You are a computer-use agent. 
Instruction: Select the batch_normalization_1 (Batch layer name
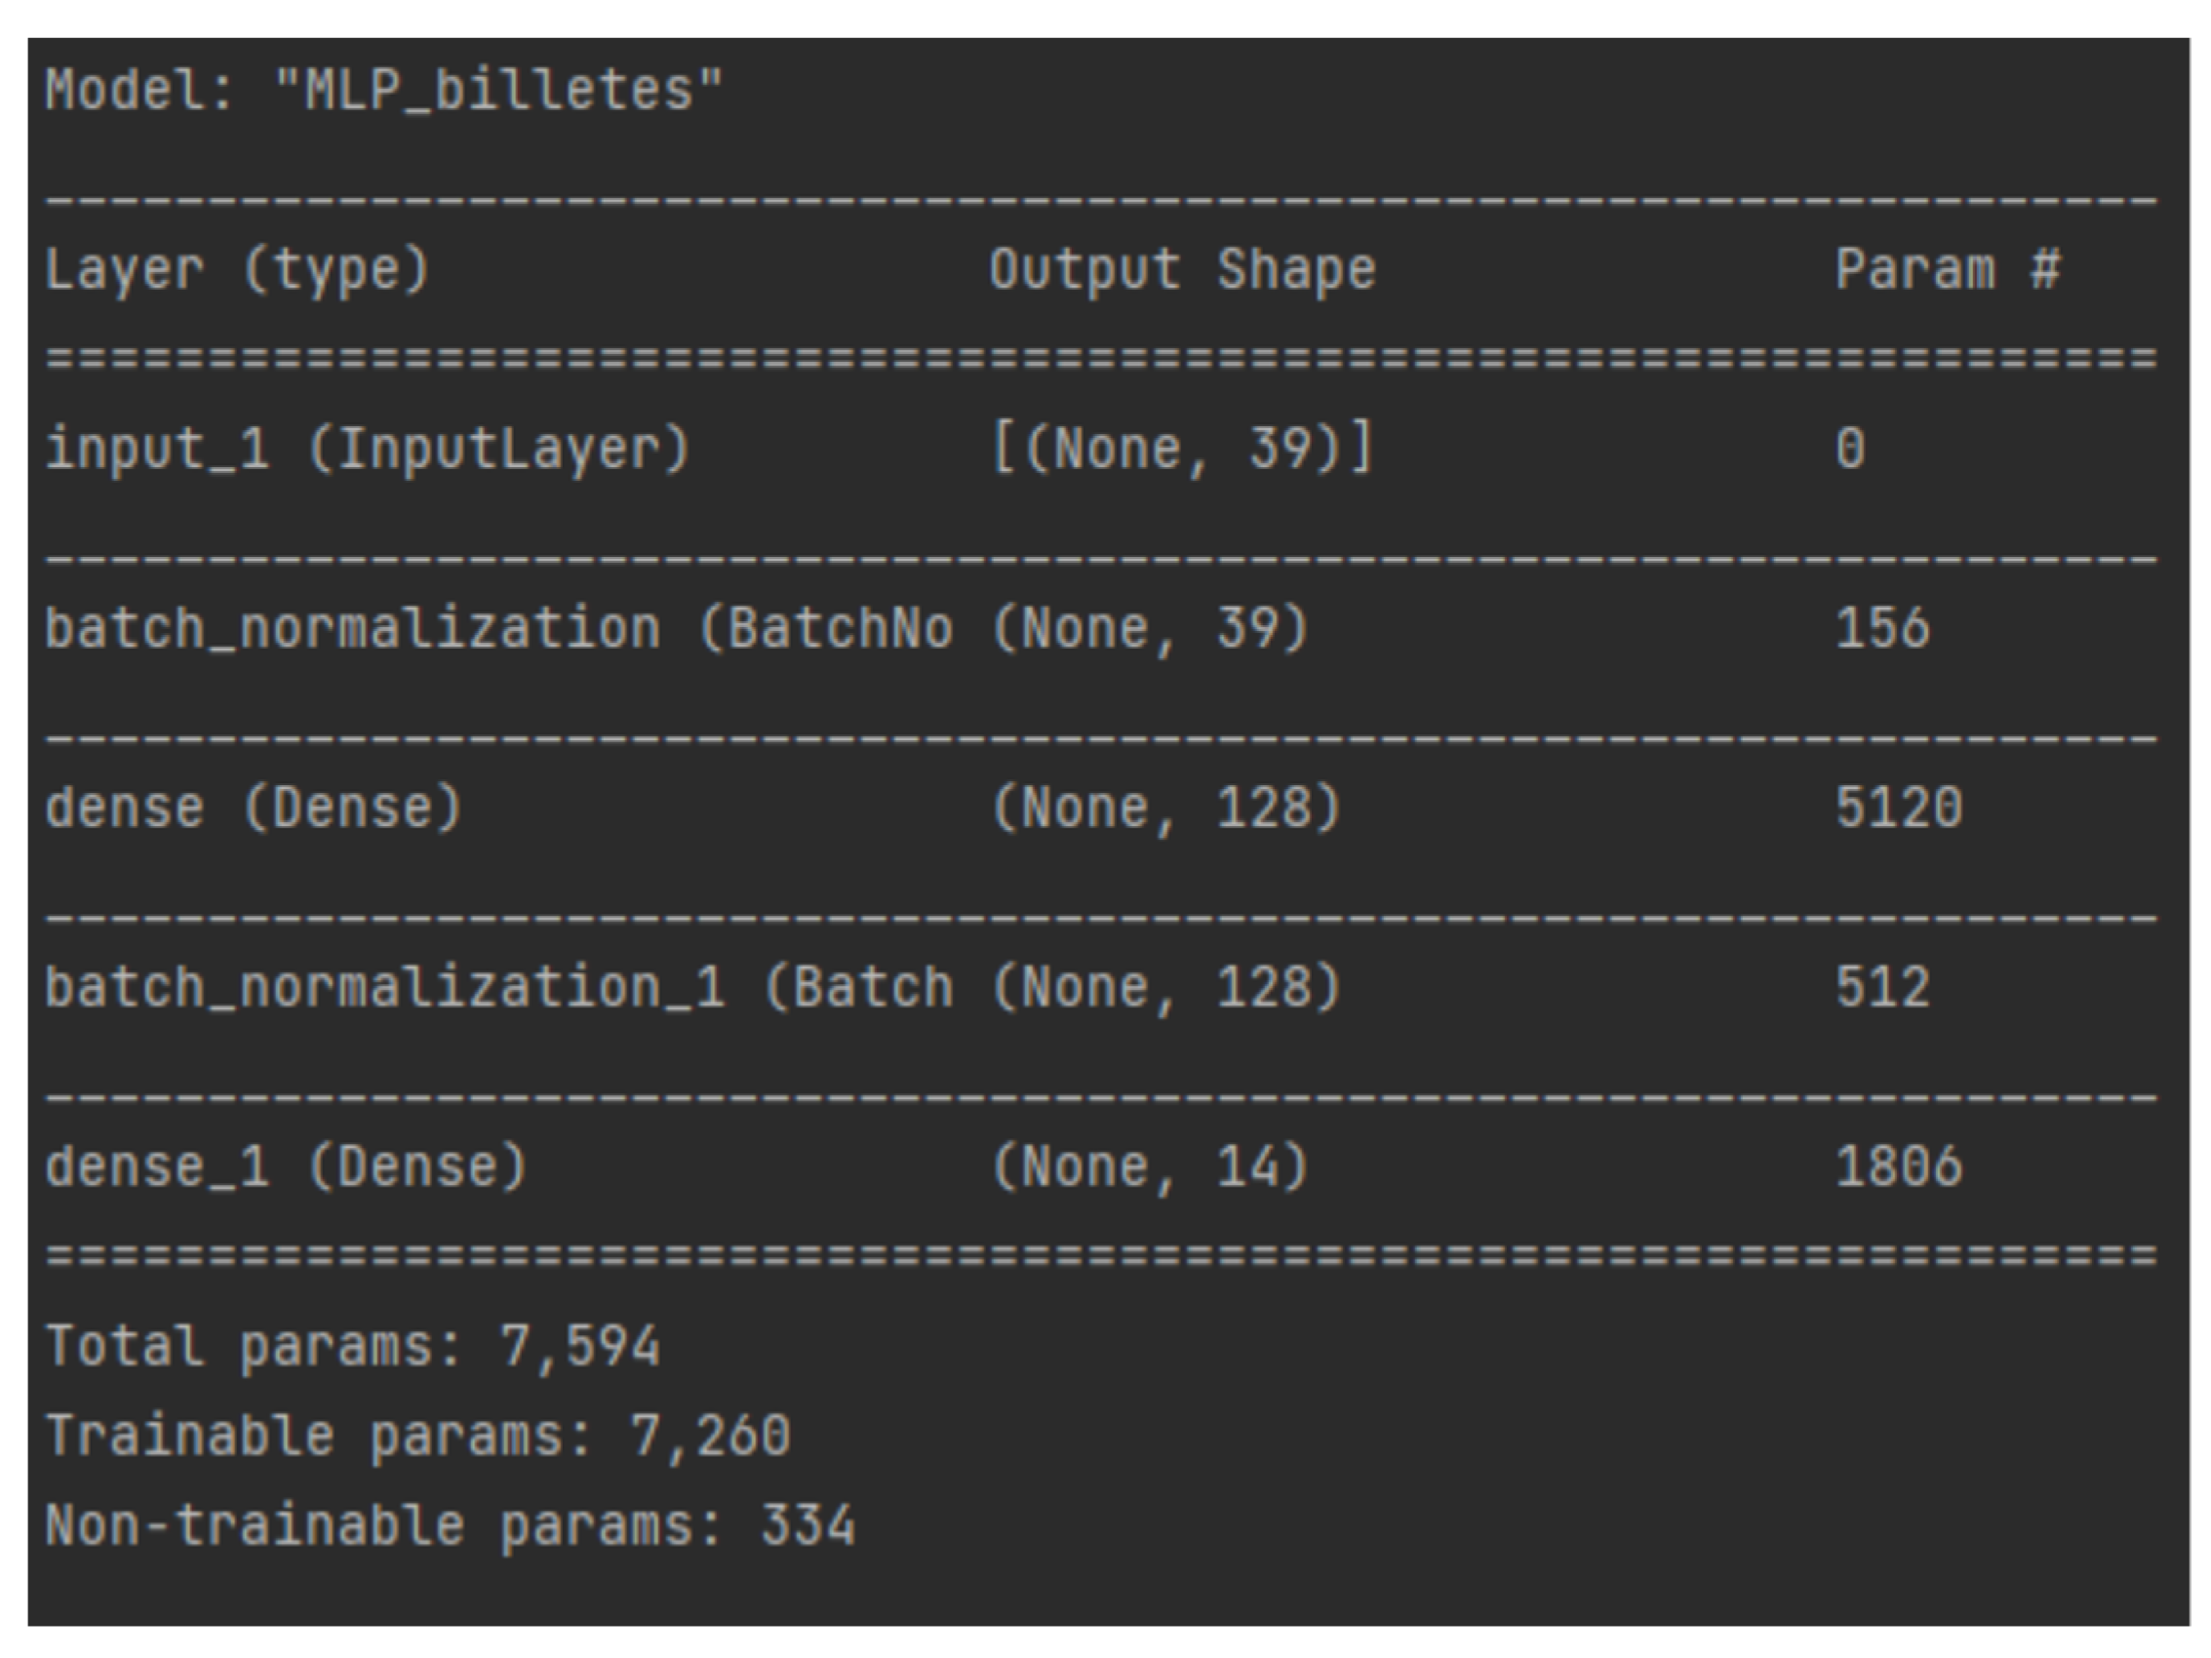click(497, 987)
